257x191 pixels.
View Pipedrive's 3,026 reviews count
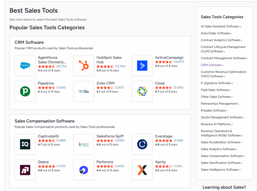pos(61,88)
